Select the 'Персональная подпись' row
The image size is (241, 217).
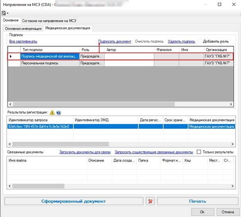tap(120, 63)
